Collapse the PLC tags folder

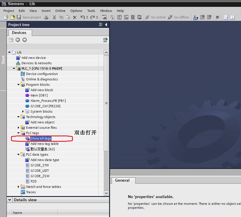tap(18, 133)
